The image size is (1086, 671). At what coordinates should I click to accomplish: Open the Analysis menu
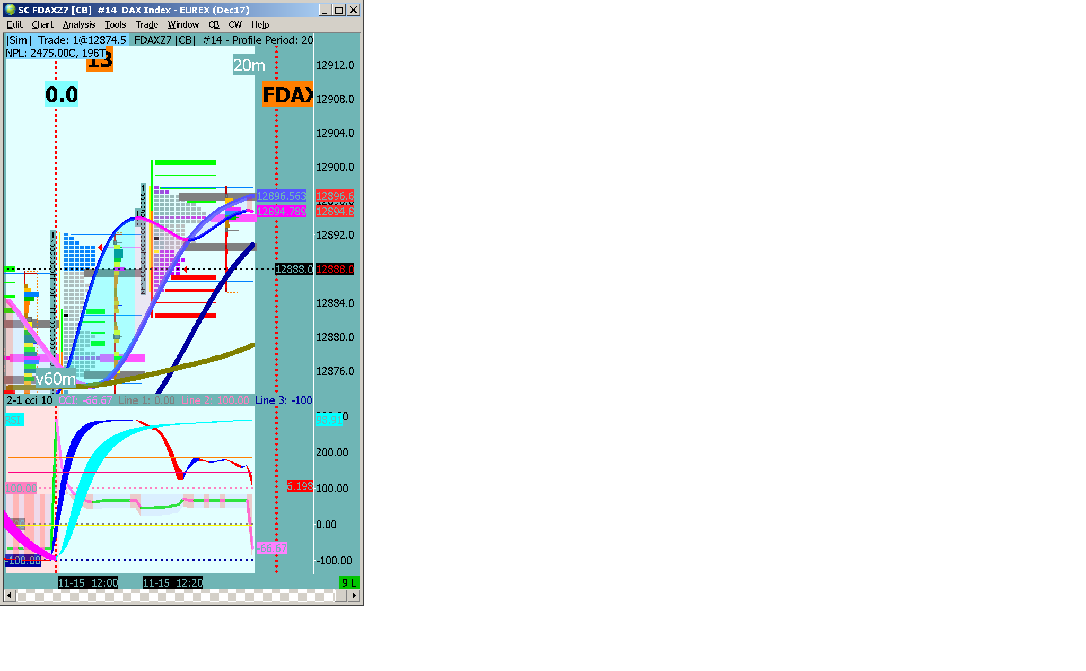78,24
